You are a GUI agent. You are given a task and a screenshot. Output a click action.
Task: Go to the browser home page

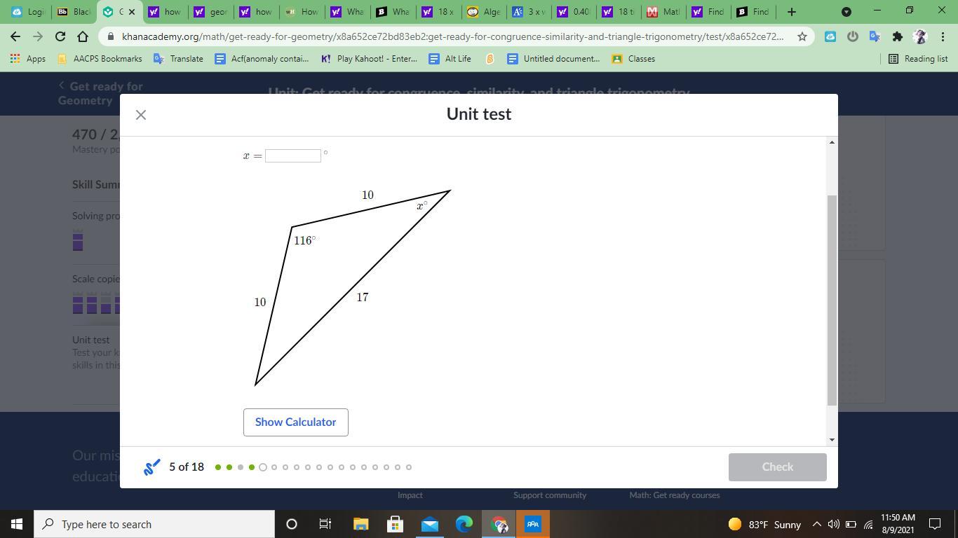tap(83, 36)
